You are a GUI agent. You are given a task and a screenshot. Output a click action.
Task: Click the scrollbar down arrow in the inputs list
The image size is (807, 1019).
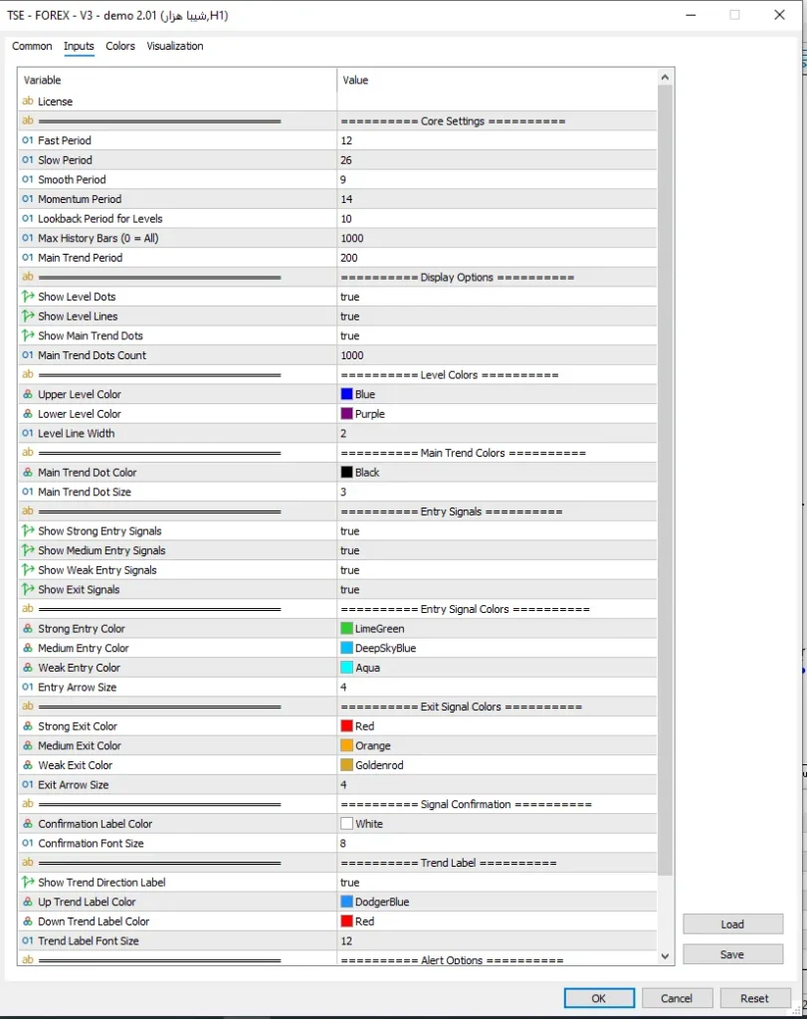(x=664, y=956)
